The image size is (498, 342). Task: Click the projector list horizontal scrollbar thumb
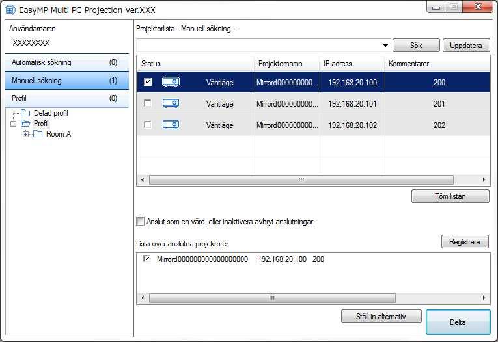click(301, 179)
